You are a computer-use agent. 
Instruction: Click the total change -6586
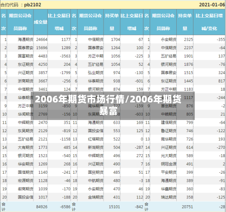[x=65, y=207]
